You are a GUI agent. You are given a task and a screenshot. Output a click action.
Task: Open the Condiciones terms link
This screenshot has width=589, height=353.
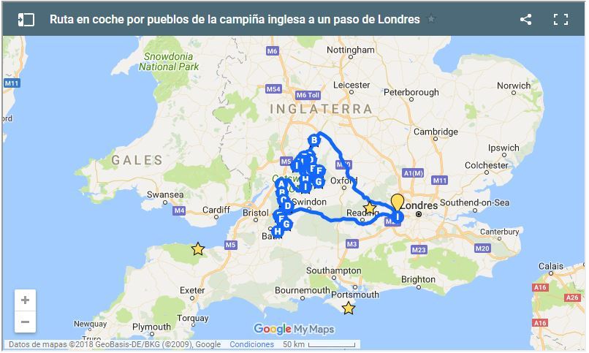point(251,344)
